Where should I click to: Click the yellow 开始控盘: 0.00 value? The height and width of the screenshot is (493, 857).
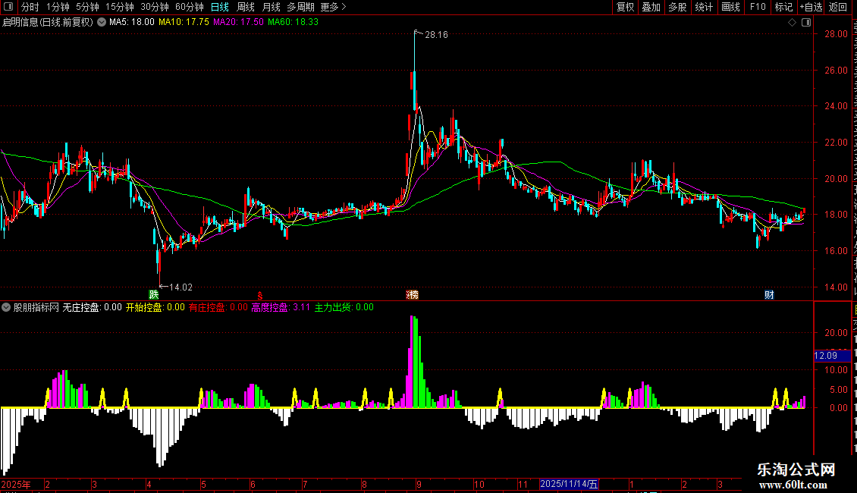(x=155, y=307)
